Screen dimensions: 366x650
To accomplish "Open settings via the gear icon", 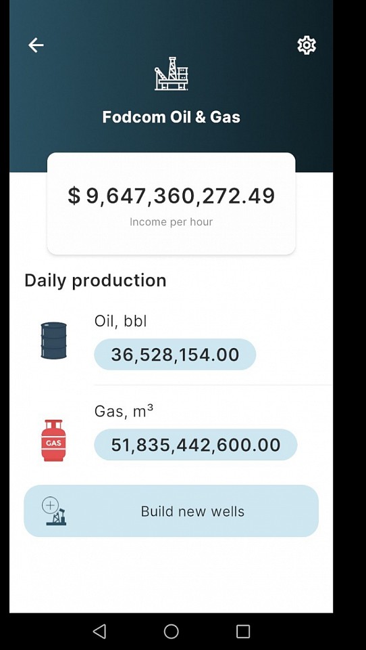I will click(x=307, y=45).
